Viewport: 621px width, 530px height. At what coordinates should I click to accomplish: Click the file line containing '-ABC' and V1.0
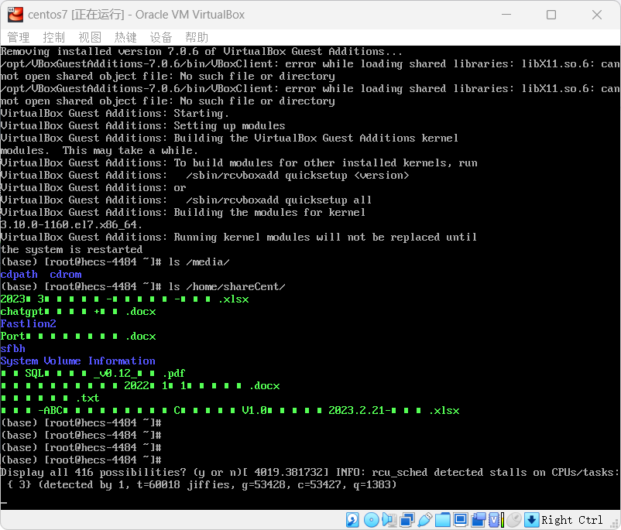coord(230,411)
